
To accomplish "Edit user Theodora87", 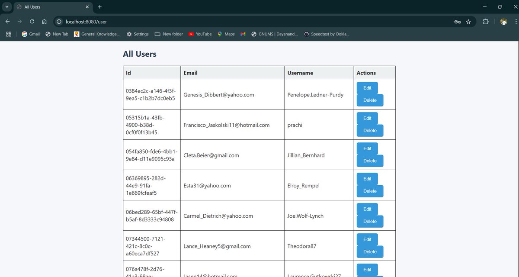I will (x=367, y=239).
